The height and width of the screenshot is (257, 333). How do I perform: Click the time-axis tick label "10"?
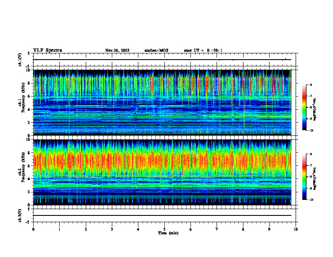pyautogui.click(x=296, y=229)
